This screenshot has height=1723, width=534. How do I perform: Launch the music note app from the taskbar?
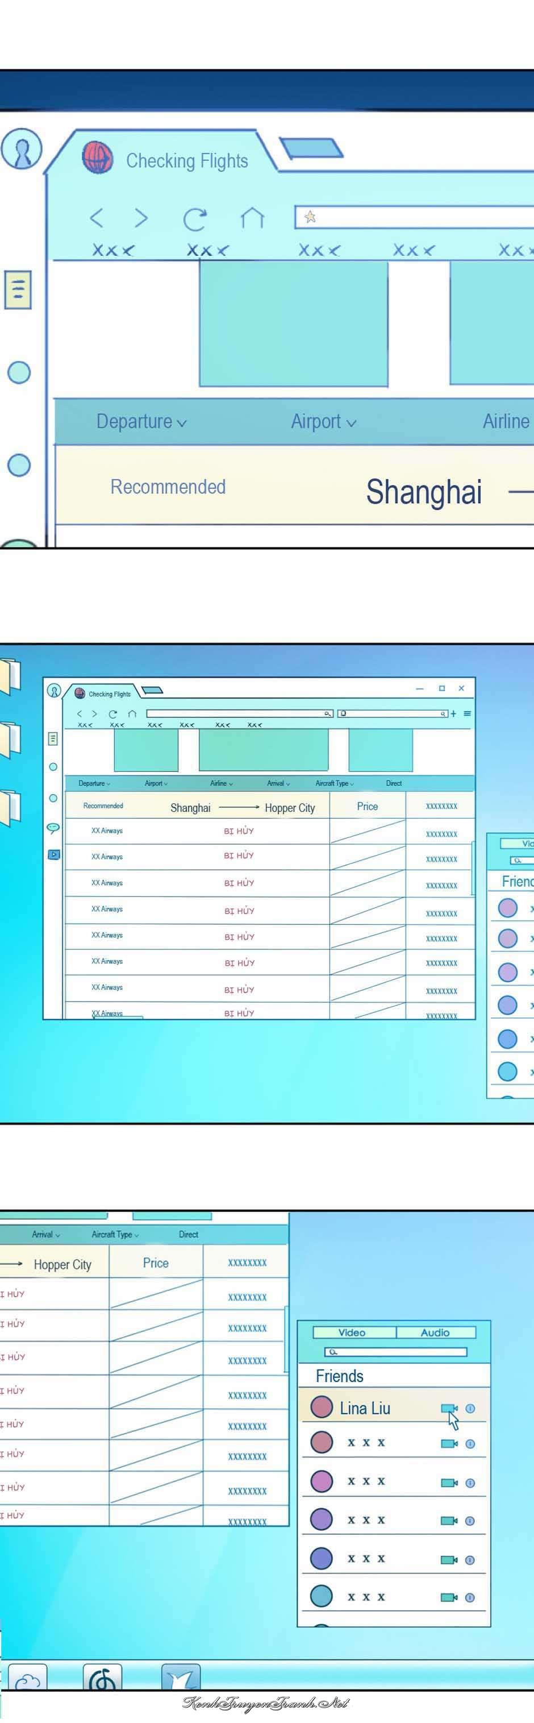point(102,1678)
